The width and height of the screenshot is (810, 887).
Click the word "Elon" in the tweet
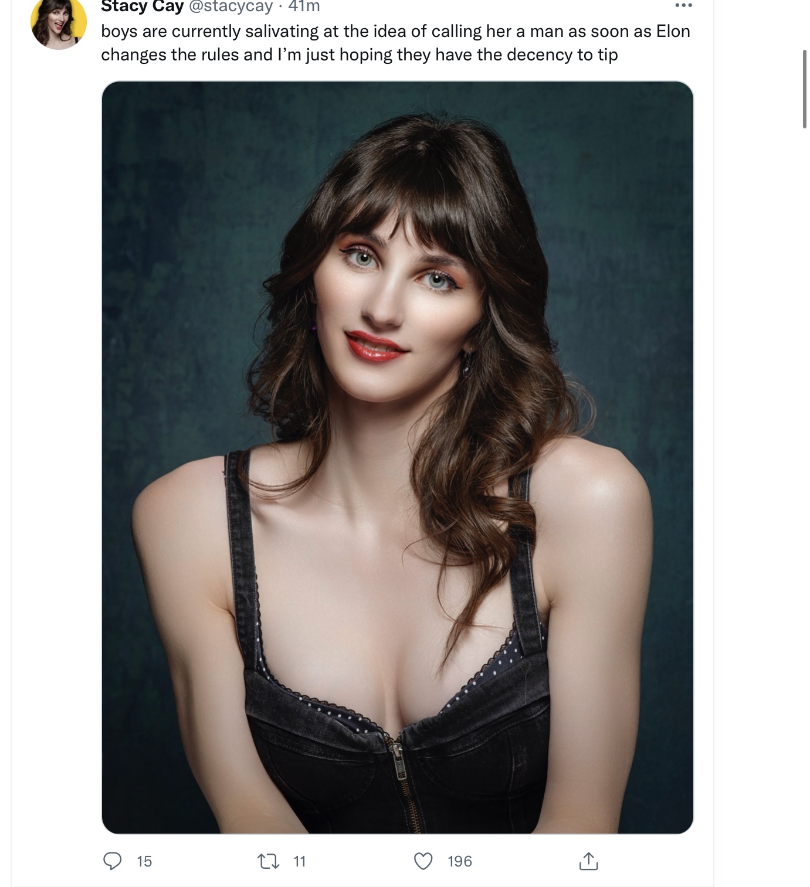673,31
